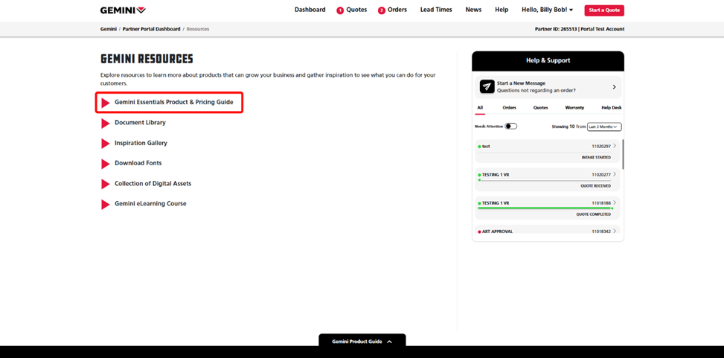Click the red arrow beside Document Library

106,123
